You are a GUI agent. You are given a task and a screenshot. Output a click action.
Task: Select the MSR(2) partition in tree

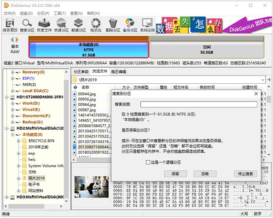click(29, 85)
